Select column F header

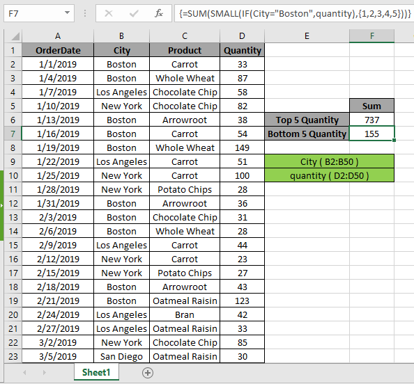coord(371,36)
